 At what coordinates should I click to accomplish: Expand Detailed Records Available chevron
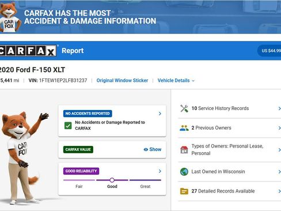(x=279, y=191)
